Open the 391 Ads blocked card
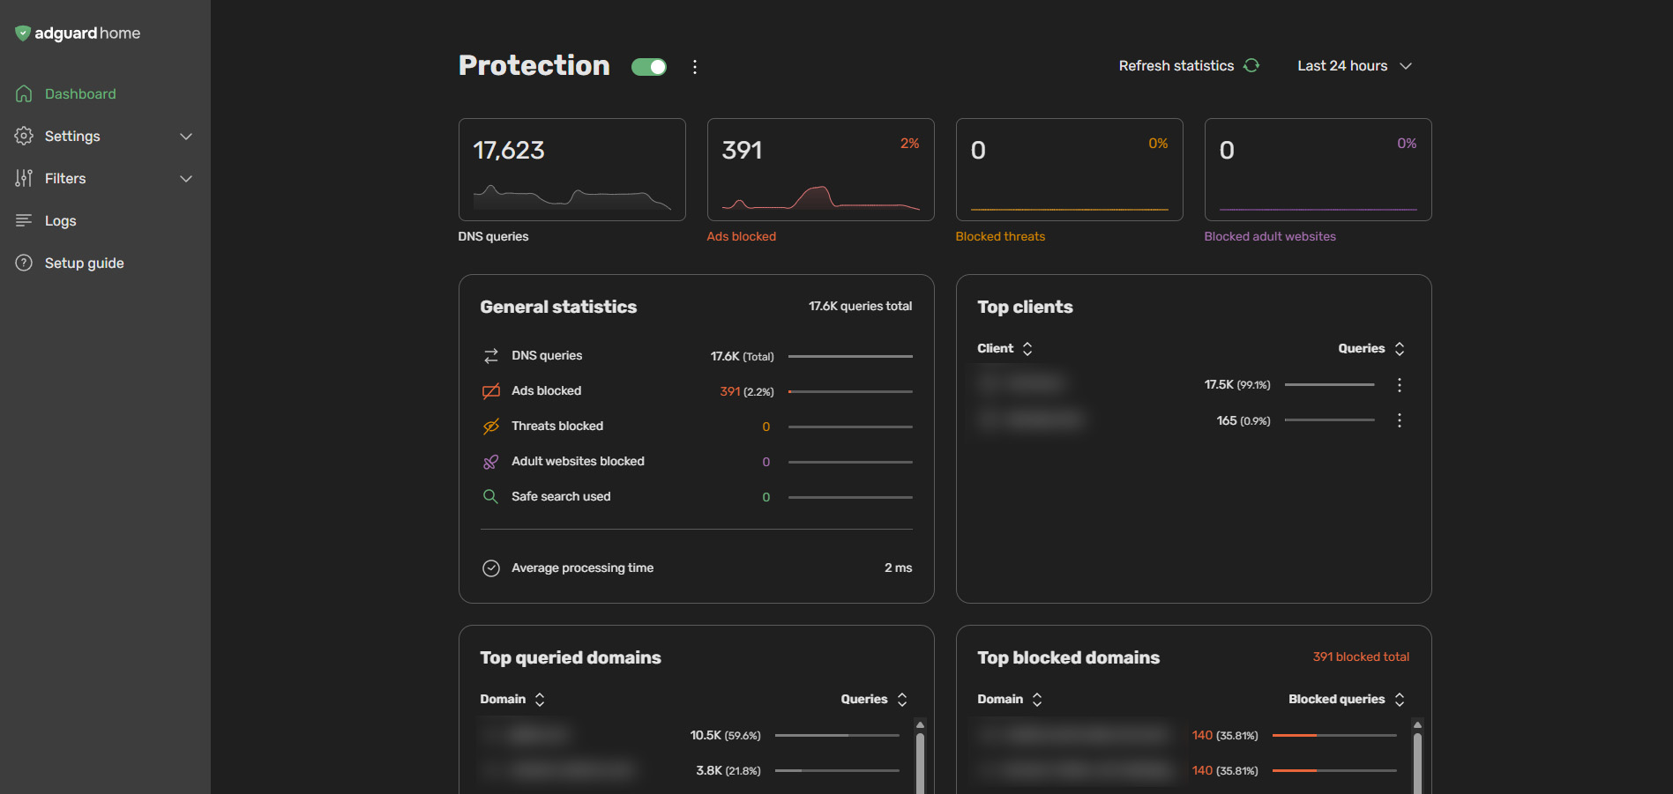Screen dimensions: 1673x794 (x=821, y=169)
